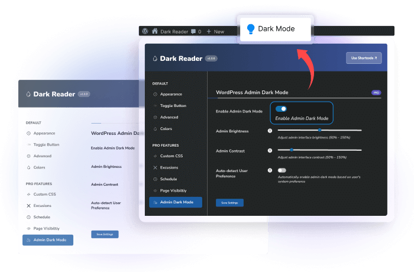Click the Toggle Button icon in the dark sidebar
Screen dimensions: 414x272
(155, 106)
